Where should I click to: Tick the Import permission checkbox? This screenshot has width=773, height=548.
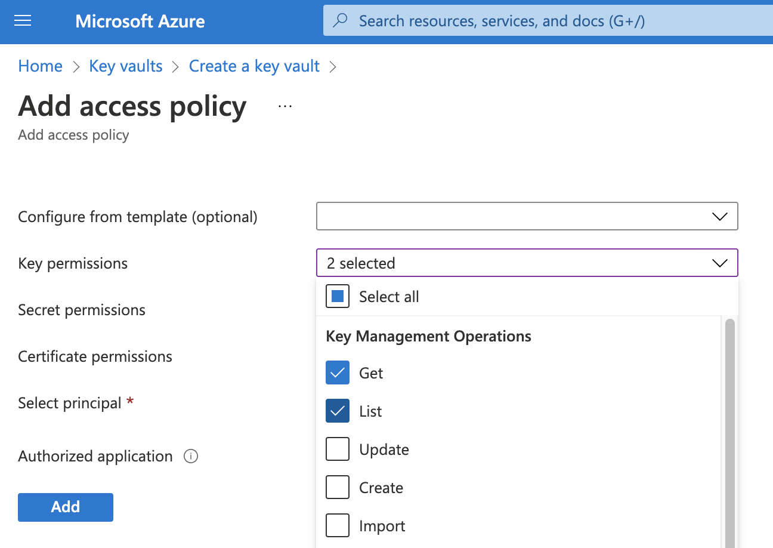(x=338, y=526)
